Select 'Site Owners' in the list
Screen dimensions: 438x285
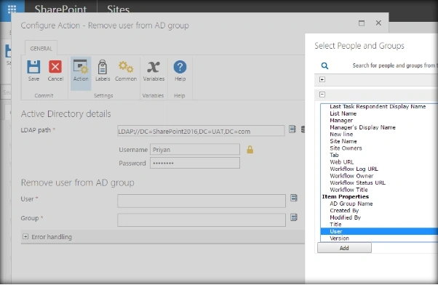[346, 148]
